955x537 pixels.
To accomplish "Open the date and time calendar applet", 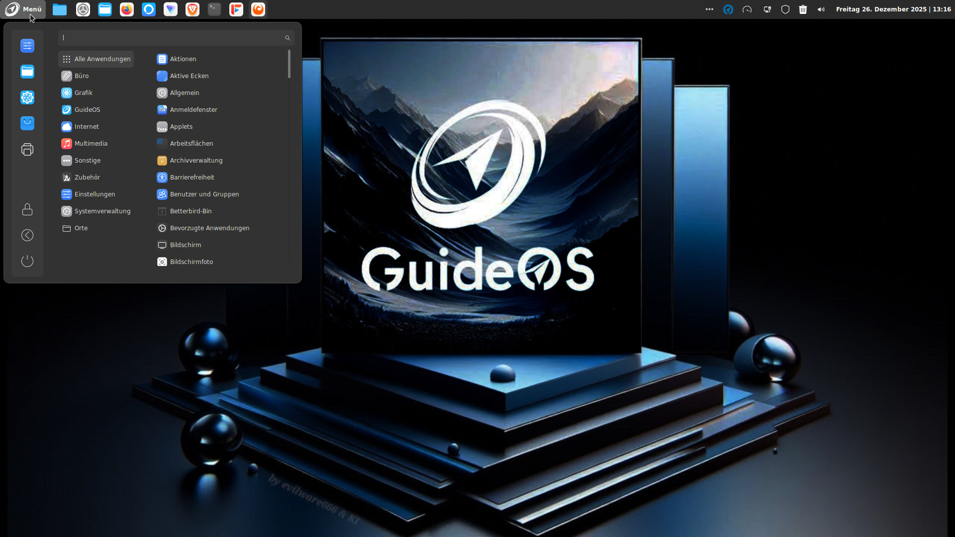I will click(x=893, y=9).
